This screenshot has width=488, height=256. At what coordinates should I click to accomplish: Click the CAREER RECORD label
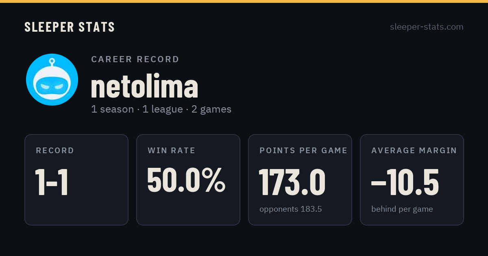135,59
